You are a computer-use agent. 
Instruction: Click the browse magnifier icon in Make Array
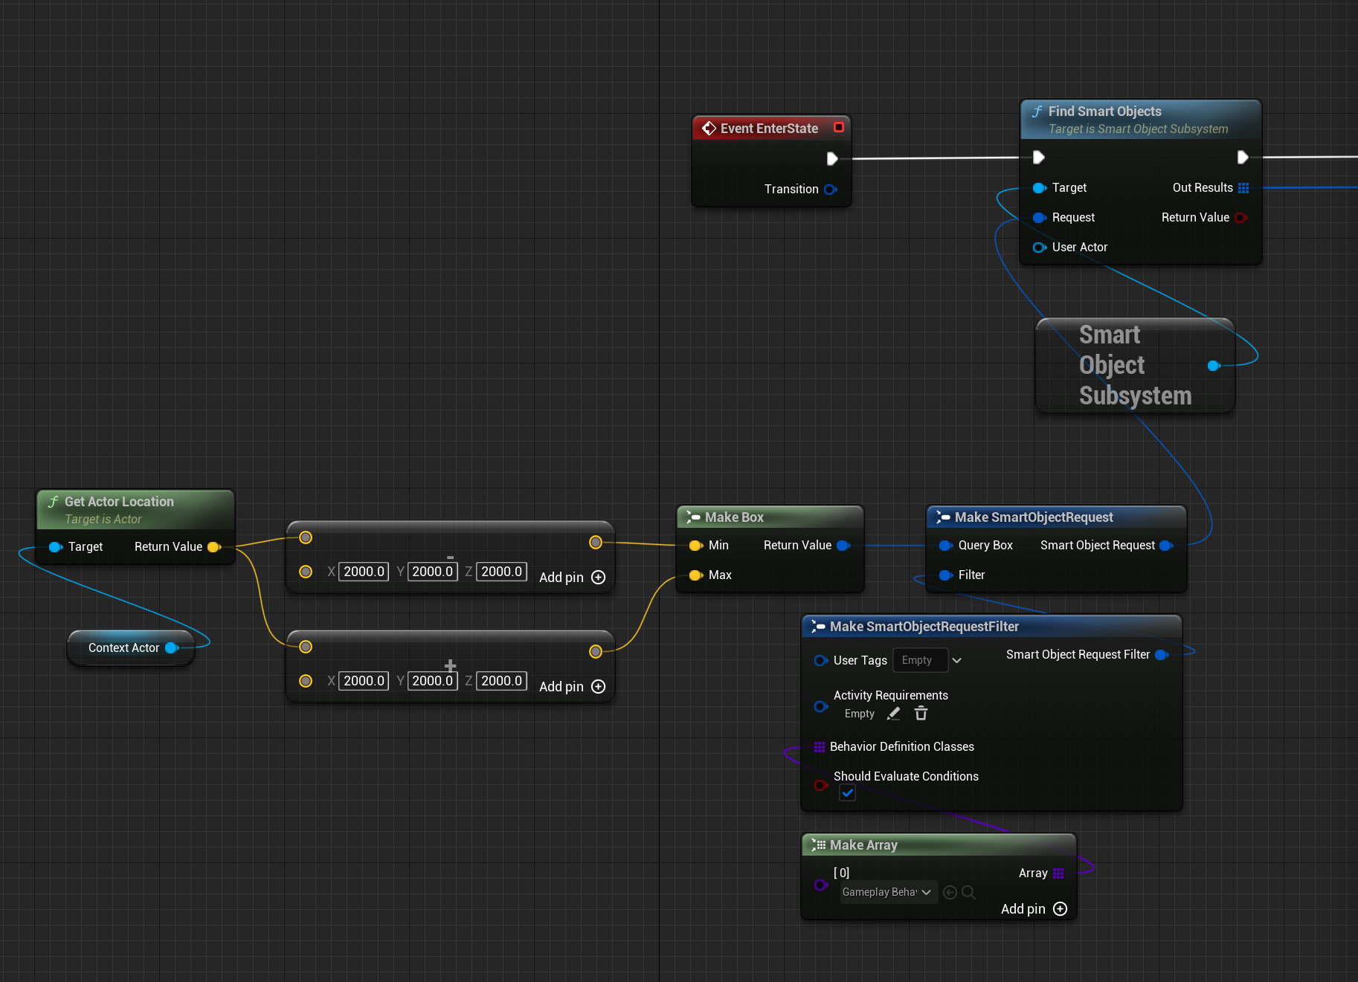(968, 892)
